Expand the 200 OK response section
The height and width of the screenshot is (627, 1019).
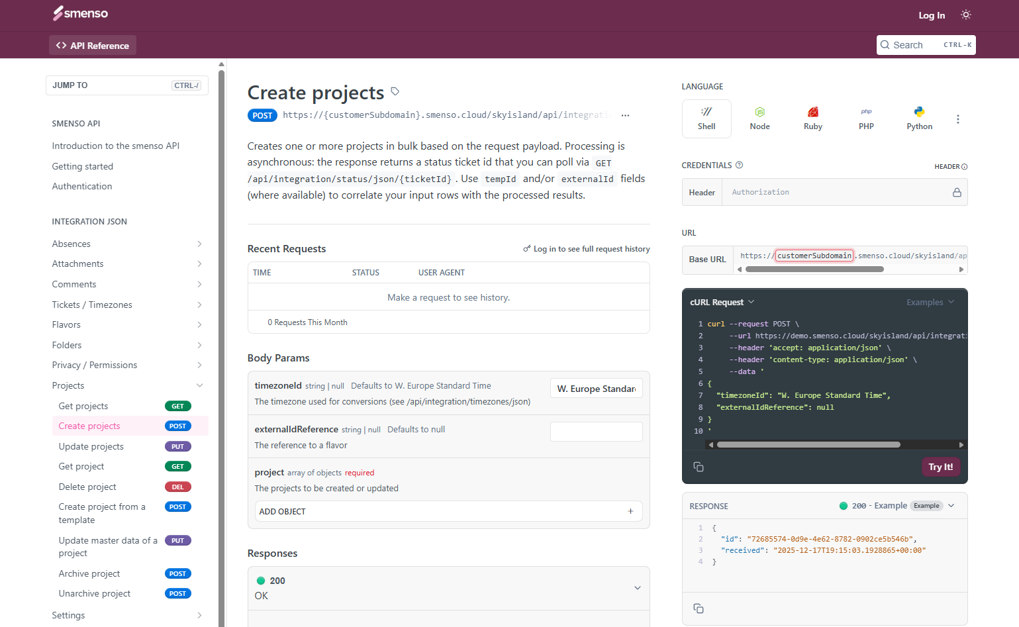tap(637, 588)
